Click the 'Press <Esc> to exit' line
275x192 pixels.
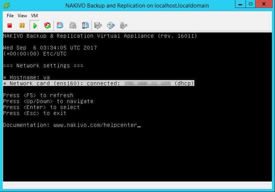(35, 113)
